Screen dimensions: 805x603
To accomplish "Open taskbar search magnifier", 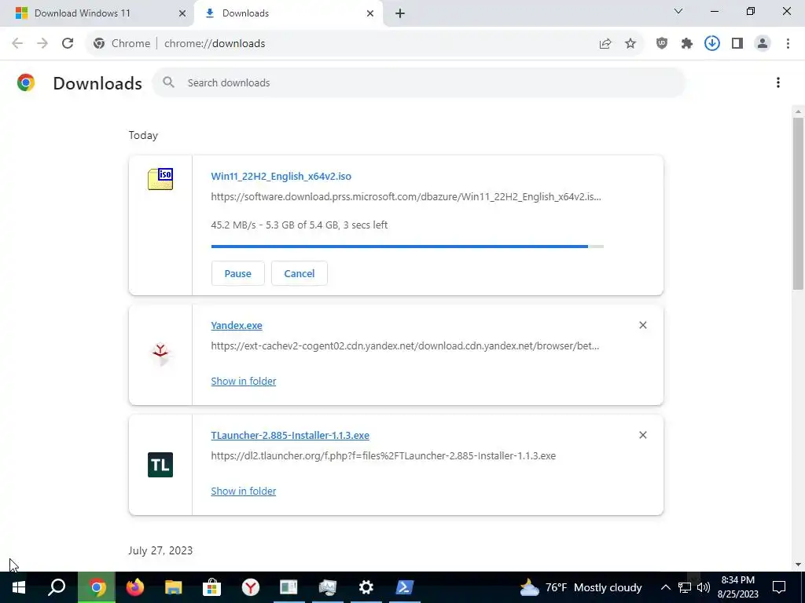I will click(57, 587).
